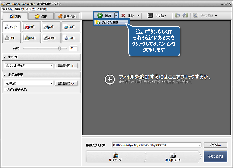
Task: Close the AVS Image Converter window
Action: click(229, 4)
